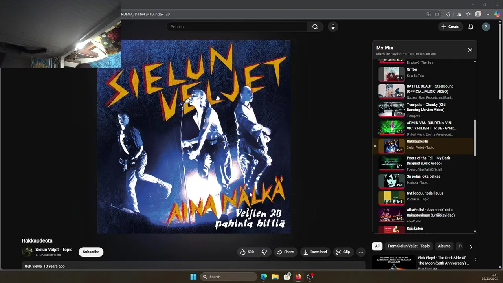Viewport: 503px width, 283px height.
Task: Click the YouTube search magnifier button
Action: coord(315,27)
